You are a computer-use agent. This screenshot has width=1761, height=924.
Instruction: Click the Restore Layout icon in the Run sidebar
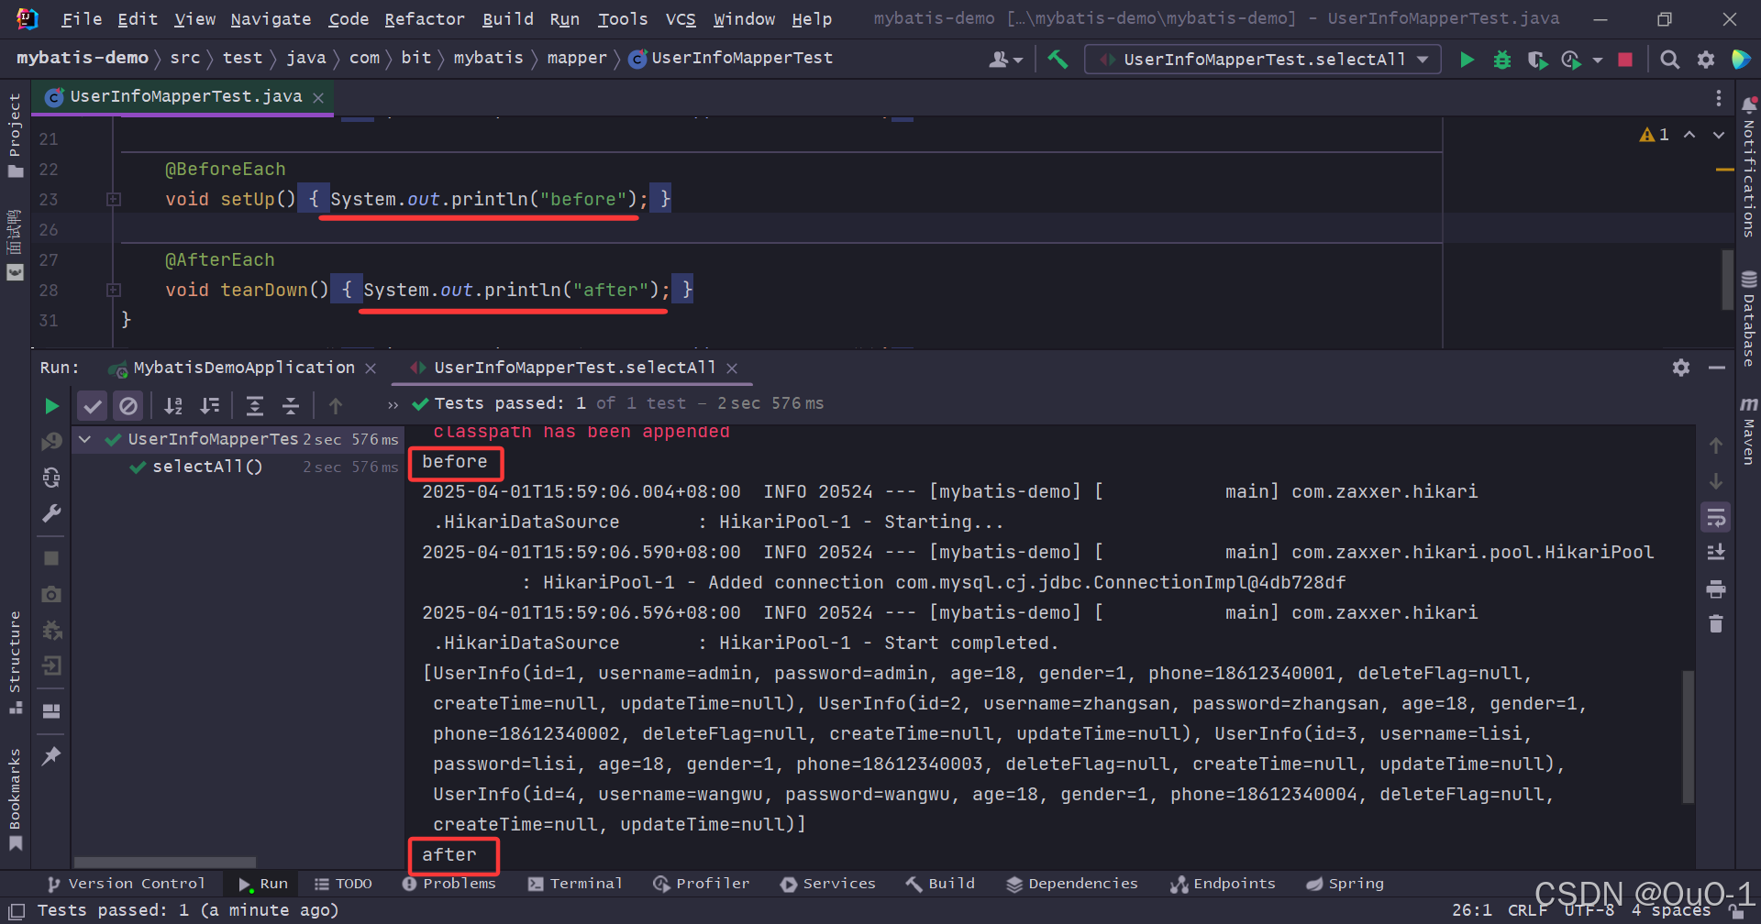[x=51, y=711]
